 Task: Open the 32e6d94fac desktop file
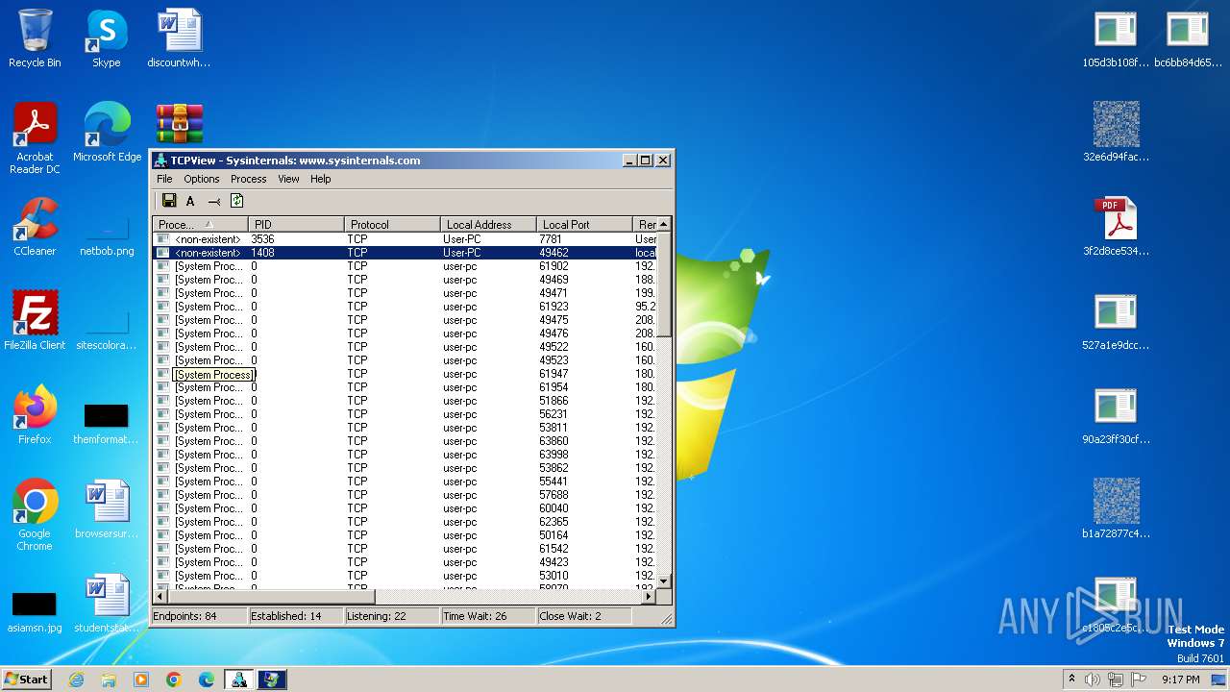point(1116,133)
